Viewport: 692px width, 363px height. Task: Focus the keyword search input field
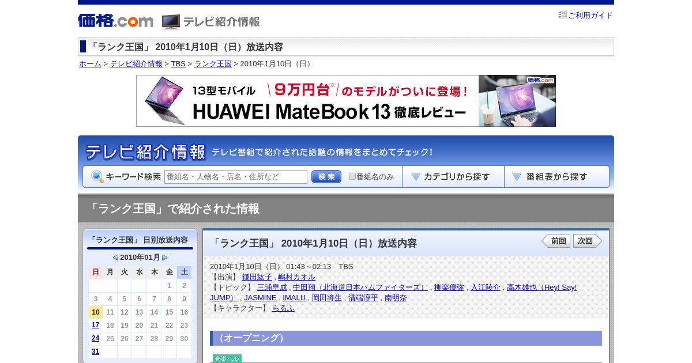[236, 177]
